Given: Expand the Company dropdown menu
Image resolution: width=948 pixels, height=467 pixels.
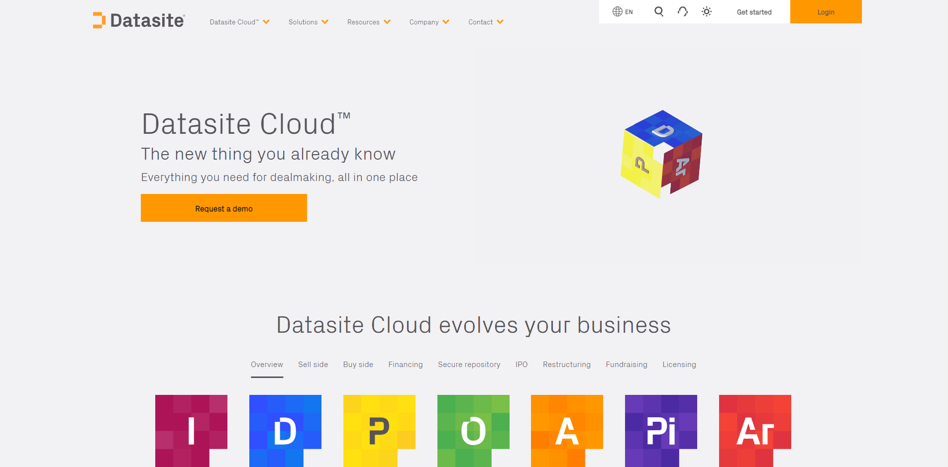Looking at the screenshot, I should [x=429, y=22].
